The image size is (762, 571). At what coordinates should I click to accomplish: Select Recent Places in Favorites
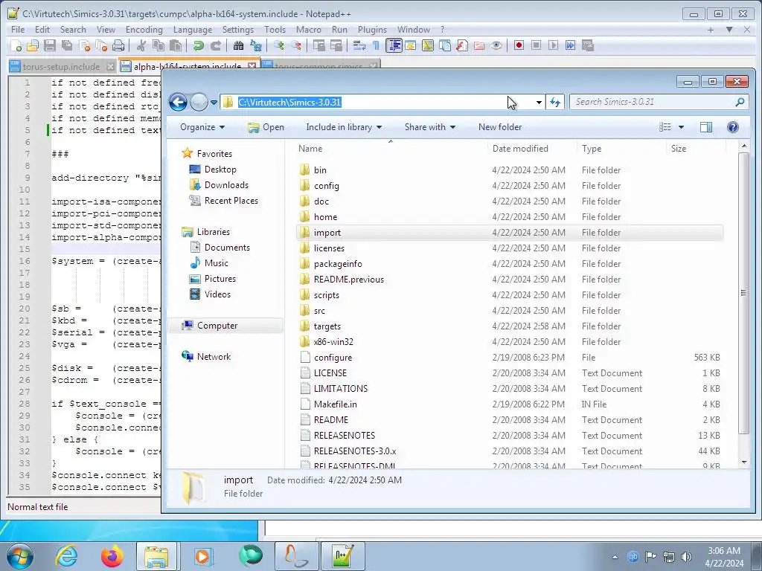(x=231, y=201)
